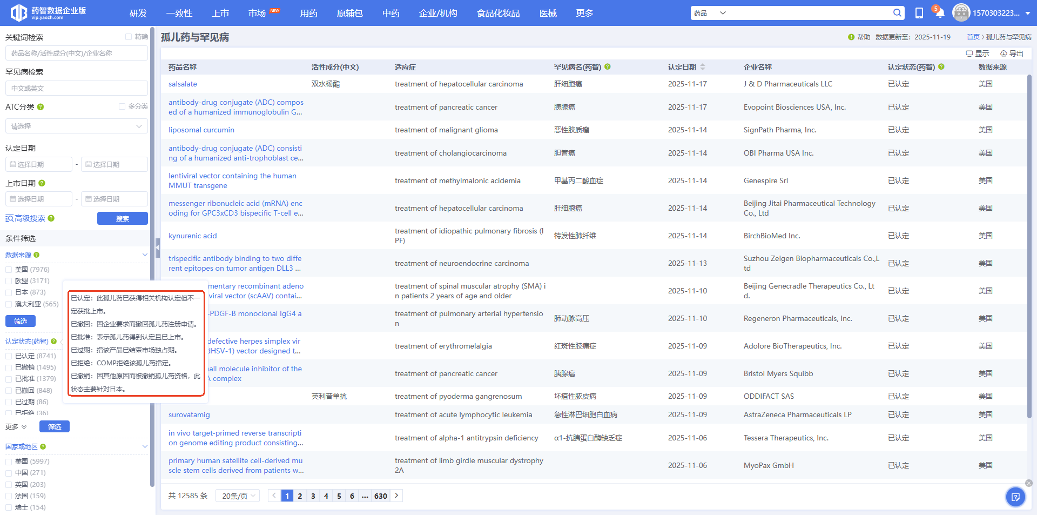Click 筛选 button beside 更多
Screen dimensions: 1037x515
[55, 426]
